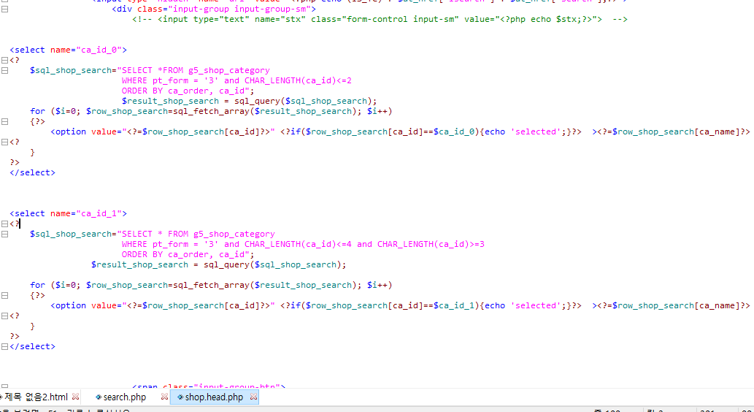Close the 제목 없음2.html tab
Image resolution: width=754 pixels, height=412 pixels.
tap(76, 397)
